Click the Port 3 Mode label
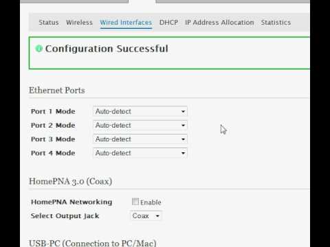Screen dimensions: 330x247 [x=53, y=139]
